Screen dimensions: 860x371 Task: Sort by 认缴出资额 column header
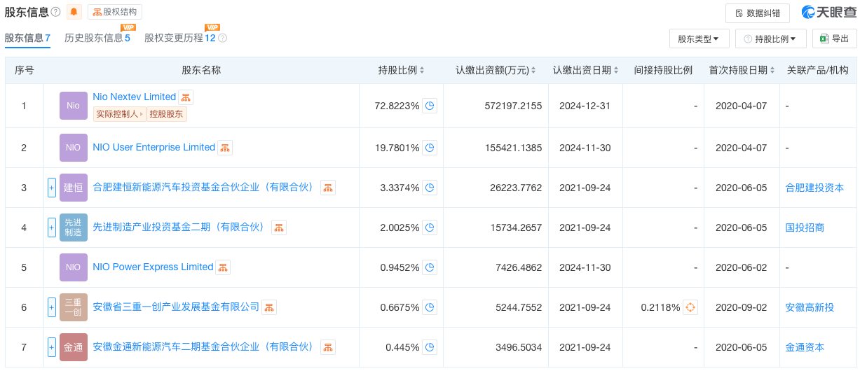coord(496,70)
